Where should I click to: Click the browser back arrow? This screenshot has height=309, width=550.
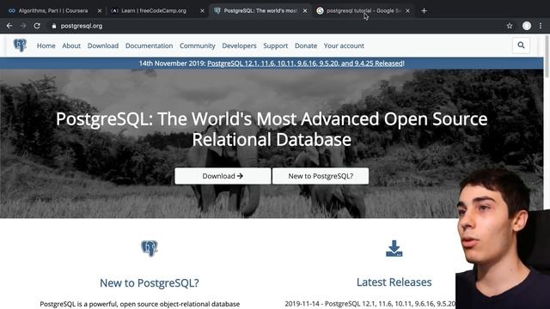click(9, 26)
